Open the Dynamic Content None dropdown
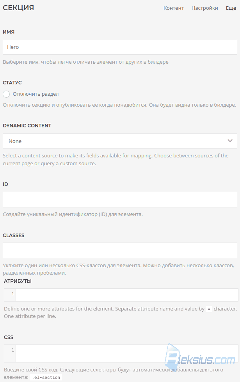Image resolution: width=240 pixels, height=382 pixels. click(x=120, y=141)
